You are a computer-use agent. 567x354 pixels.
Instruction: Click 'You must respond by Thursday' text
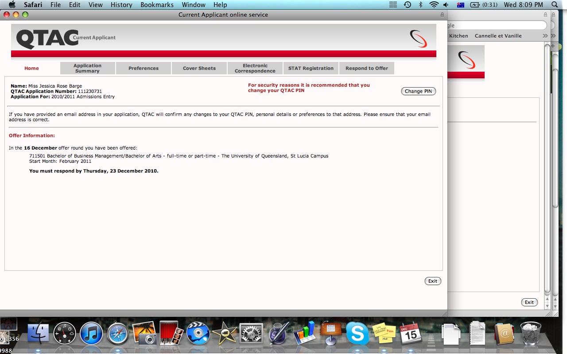pos(94,171)
